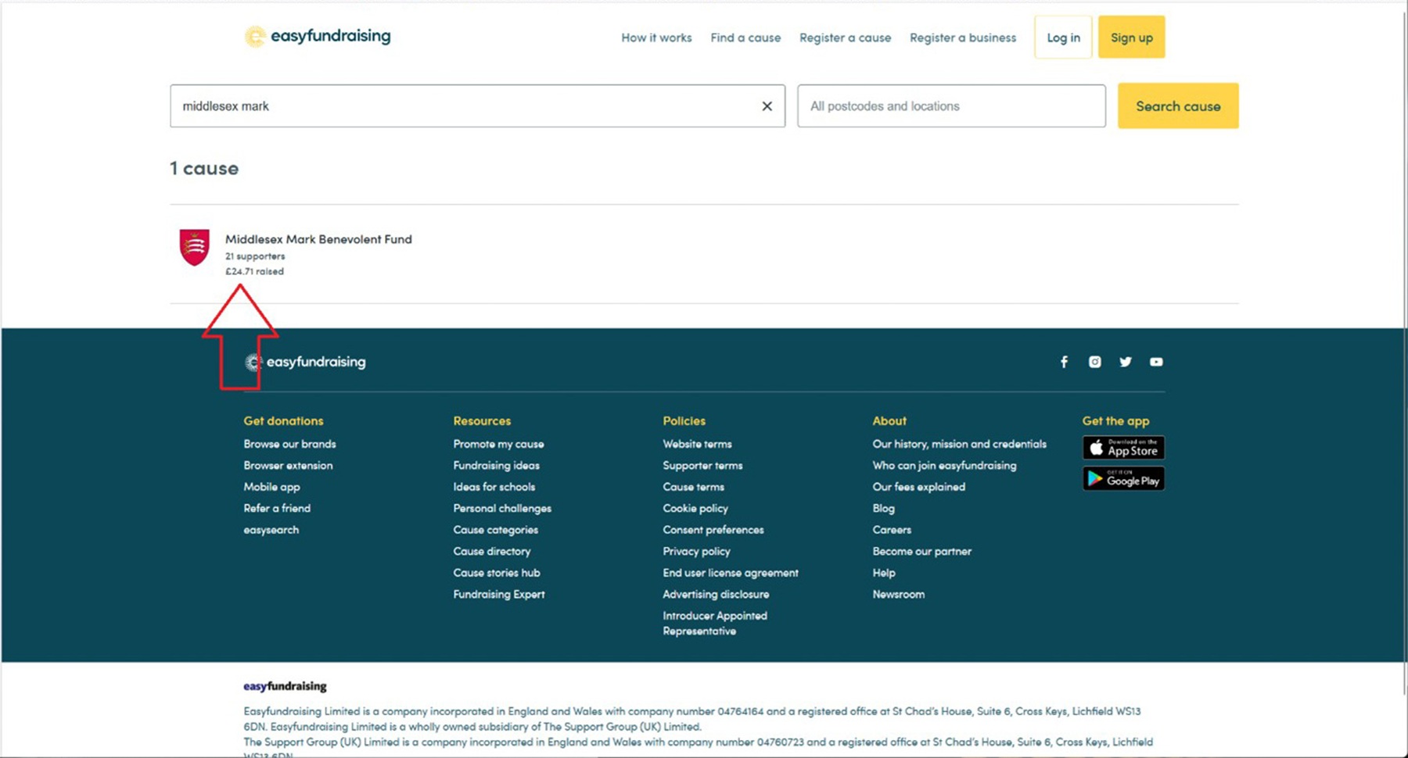Image resolution: width=1408 pixels, height=758 pixels.
Task: Open Introducer Appointed Representative link
Action: [x=715, y=623]
